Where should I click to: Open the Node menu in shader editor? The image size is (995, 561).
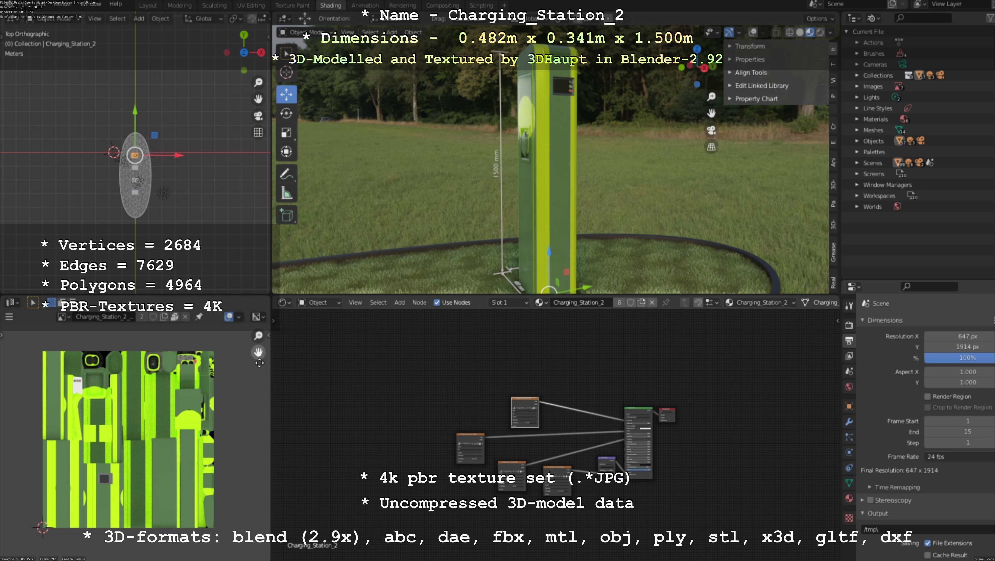coord(419,303)
